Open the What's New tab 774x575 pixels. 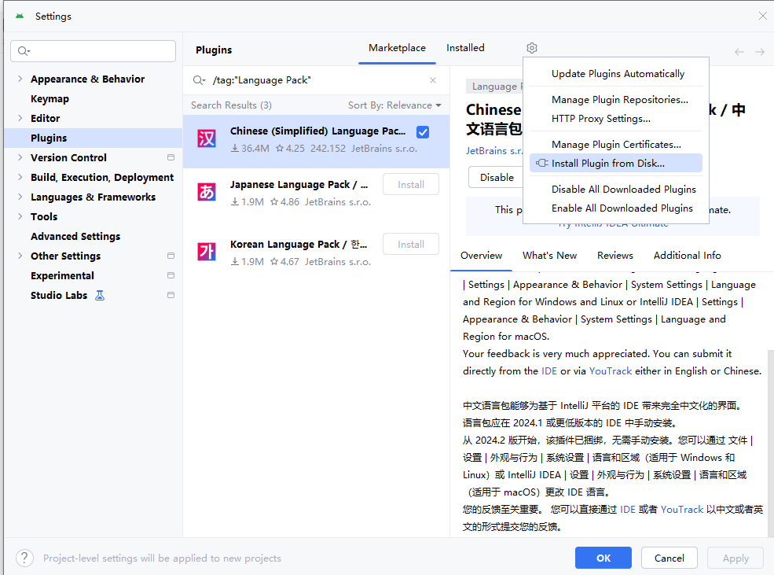pyautogui.click(x=549, y=255)
